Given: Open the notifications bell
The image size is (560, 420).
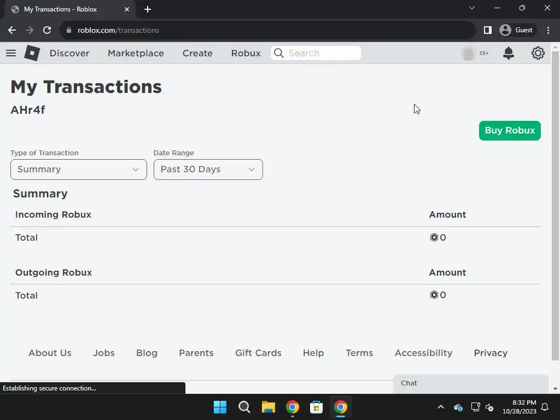Looking at the screenshot, I should (x=508, y=53).
